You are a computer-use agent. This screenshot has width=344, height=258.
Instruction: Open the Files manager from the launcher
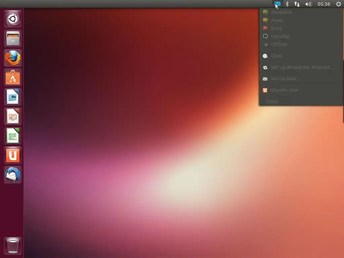[13, 38]
